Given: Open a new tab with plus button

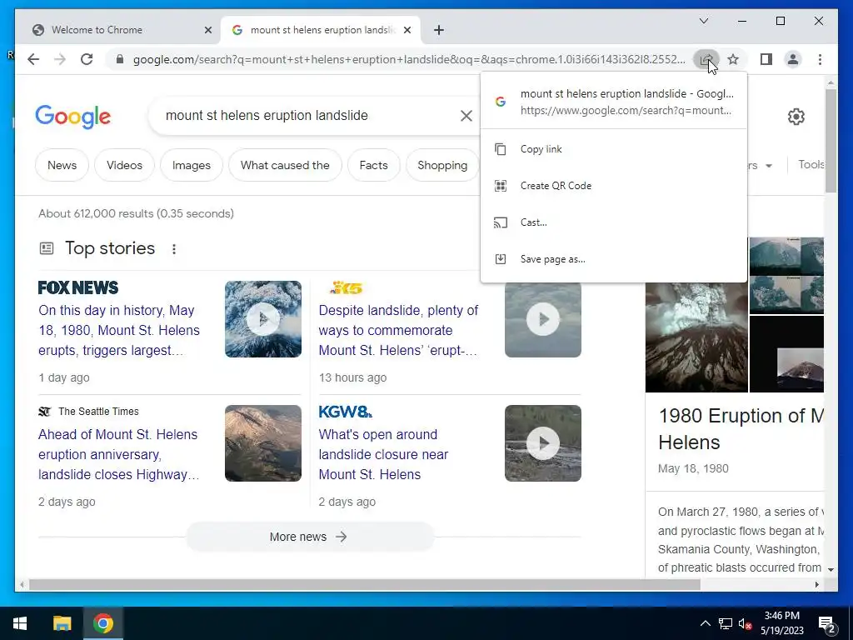Looking at the screenshot, I should pos(439,30).
